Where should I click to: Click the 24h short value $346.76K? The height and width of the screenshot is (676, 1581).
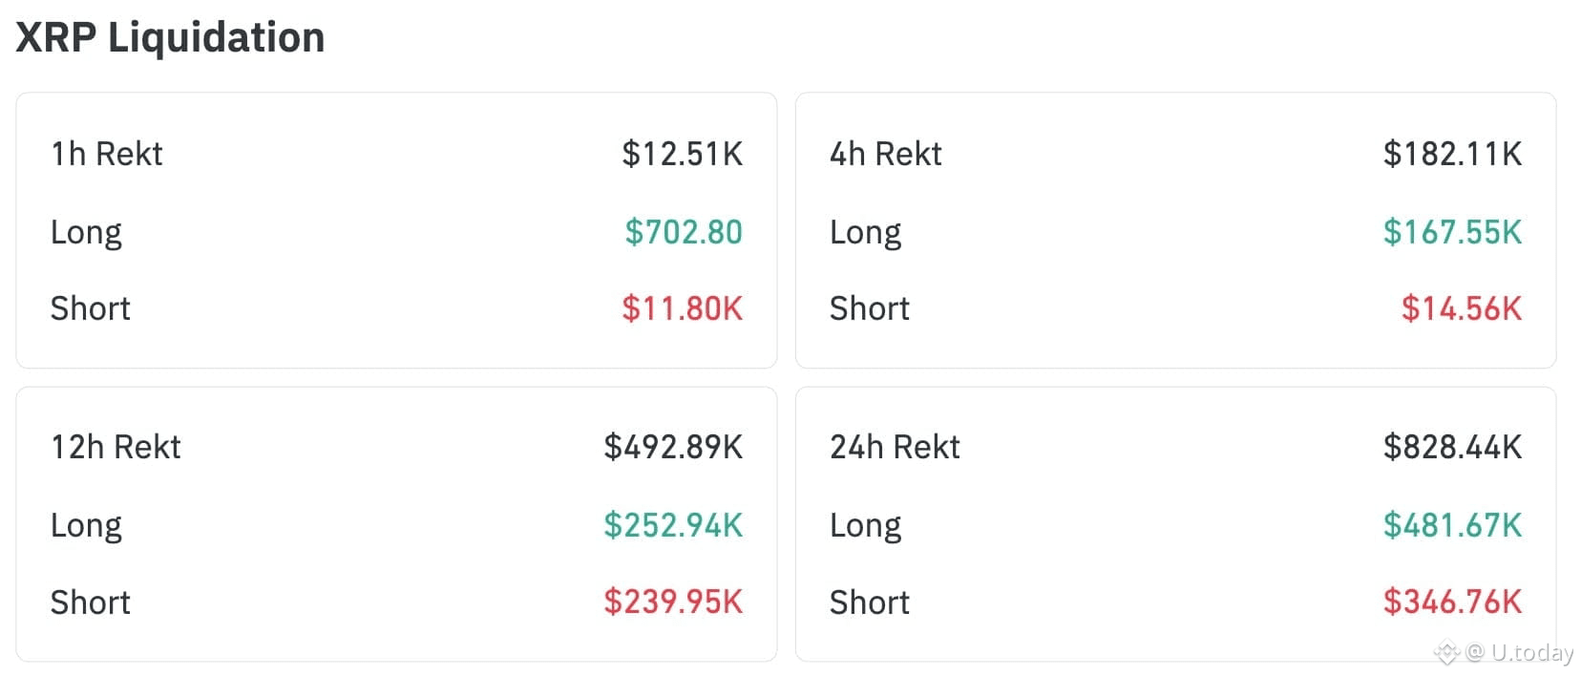(1452, 602)
